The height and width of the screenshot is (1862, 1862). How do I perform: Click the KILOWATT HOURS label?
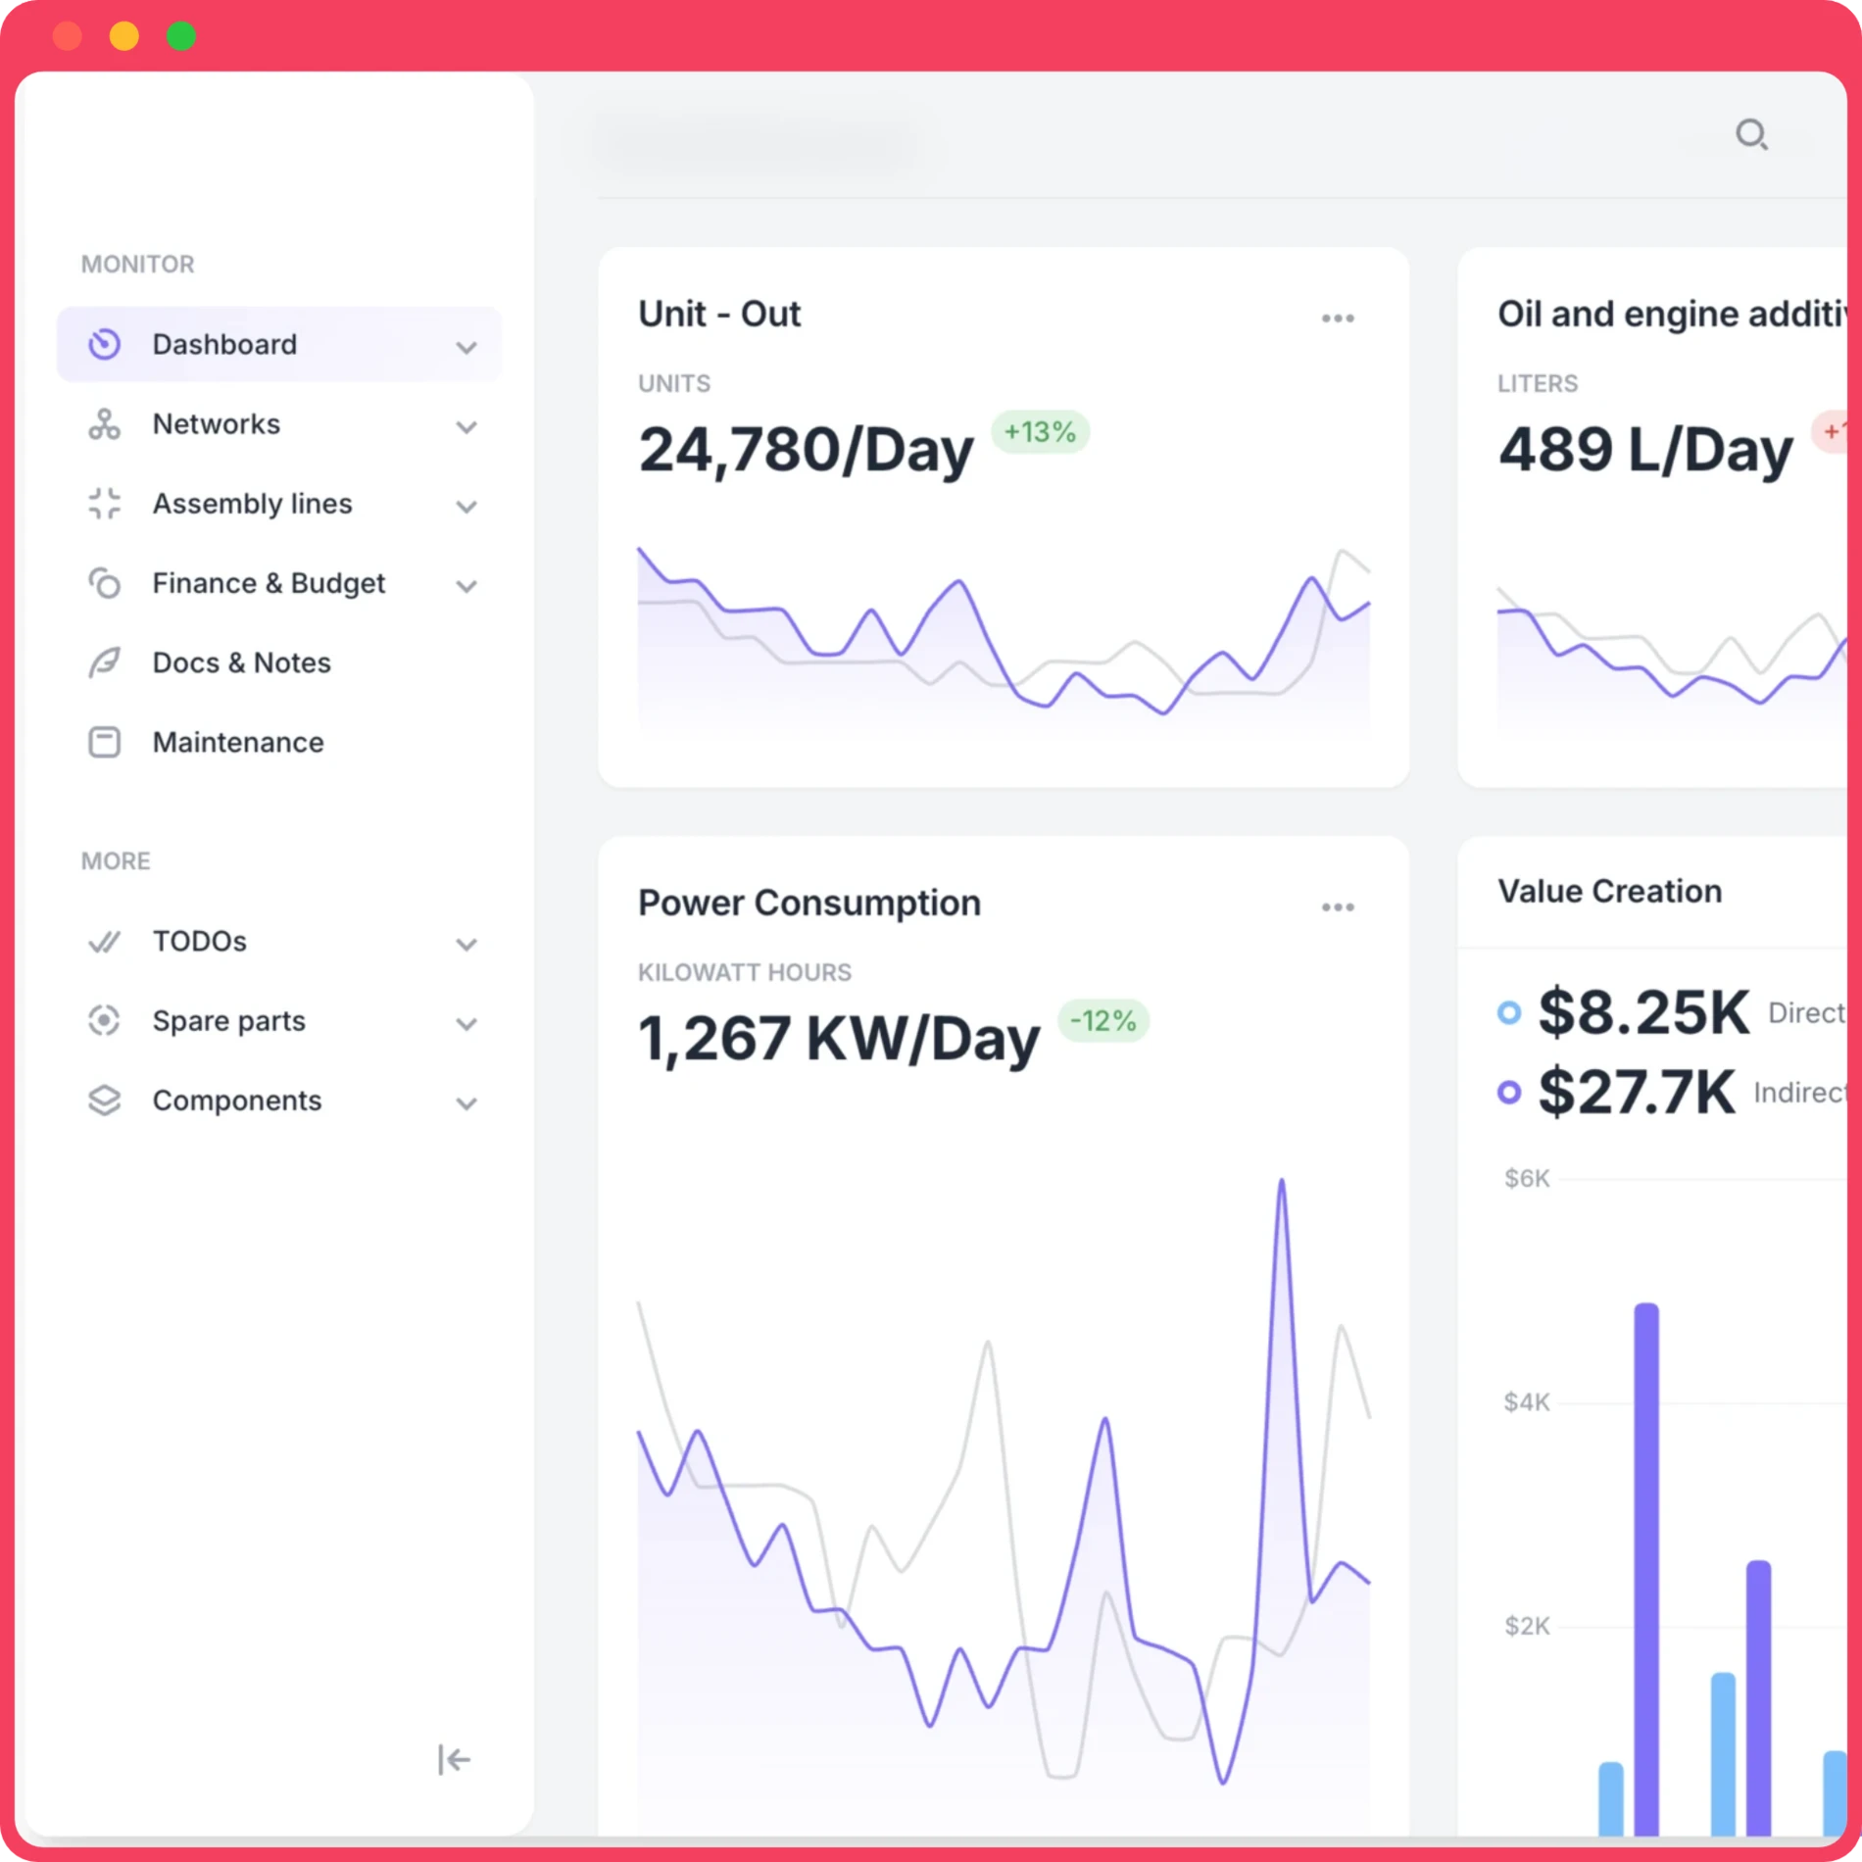[745, 972]
